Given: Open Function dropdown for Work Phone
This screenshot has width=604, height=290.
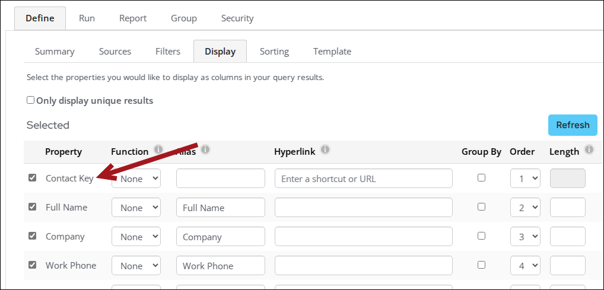Looking at the screenshot, I should 136,265.
